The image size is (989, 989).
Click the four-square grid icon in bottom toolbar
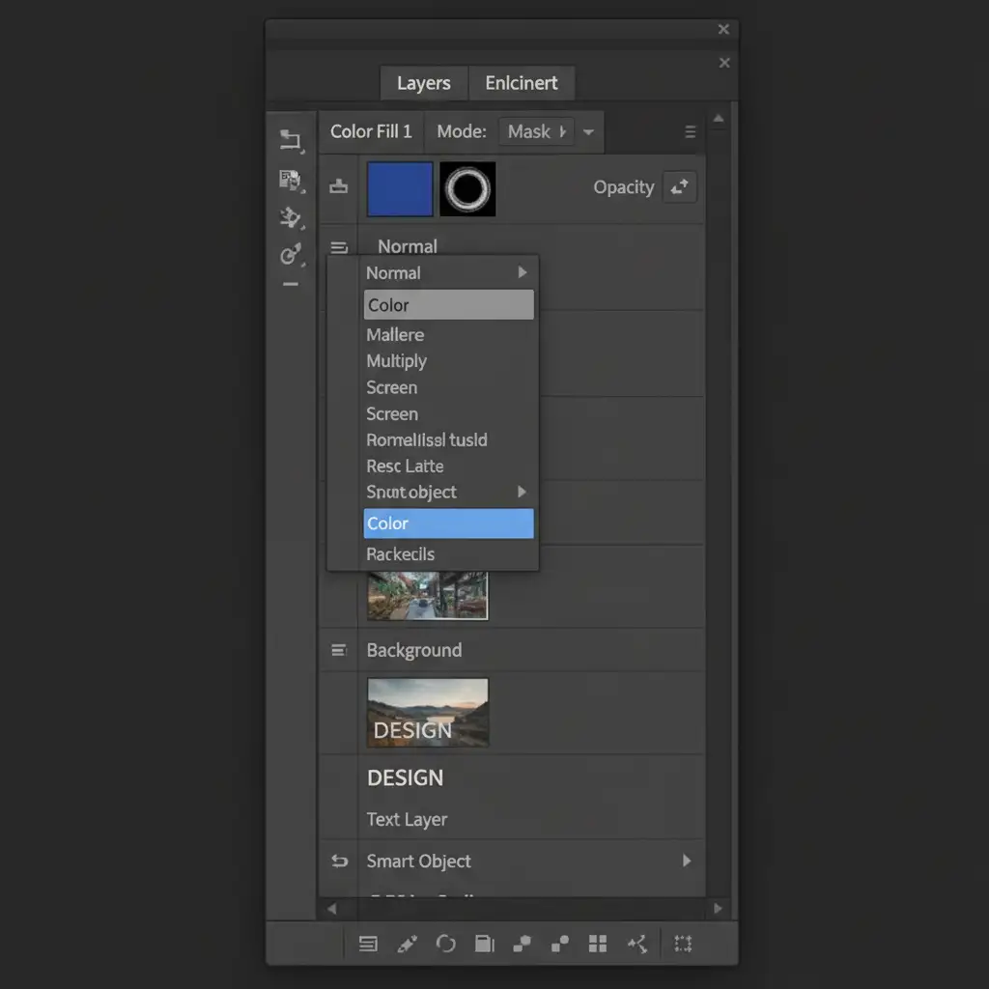pos(598,944)
